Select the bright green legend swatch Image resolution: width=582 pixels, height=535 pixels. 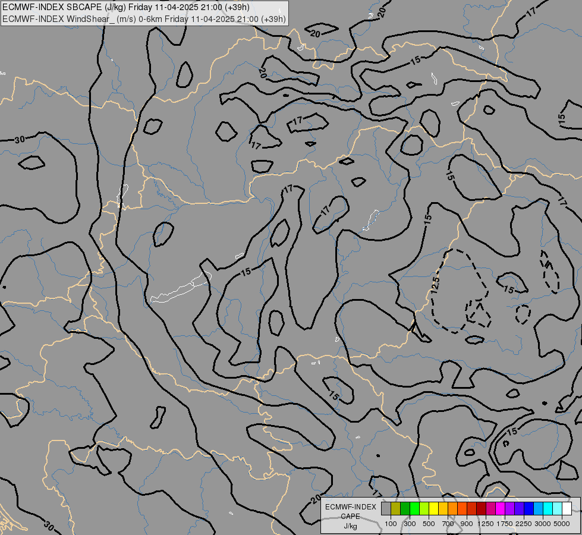point(414,508)
